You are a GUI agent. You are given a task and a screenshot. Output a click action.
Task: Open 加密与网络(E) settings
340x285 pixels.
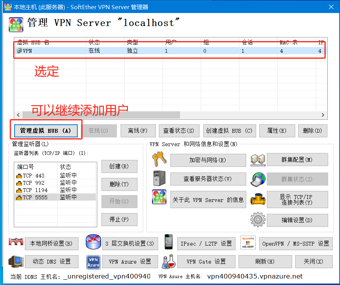pos(208,160)
